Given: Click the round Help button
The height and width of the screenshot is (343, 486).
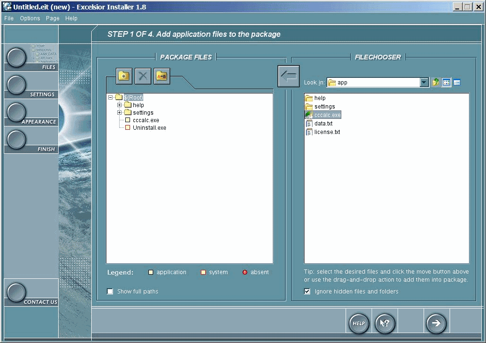Looking at the screenshot, I should click(x=359, y=323).
